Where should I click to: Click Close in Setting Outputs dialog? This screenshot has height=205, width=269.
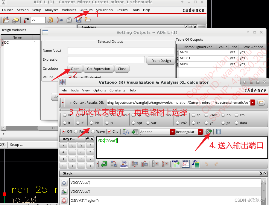(122, 69)
